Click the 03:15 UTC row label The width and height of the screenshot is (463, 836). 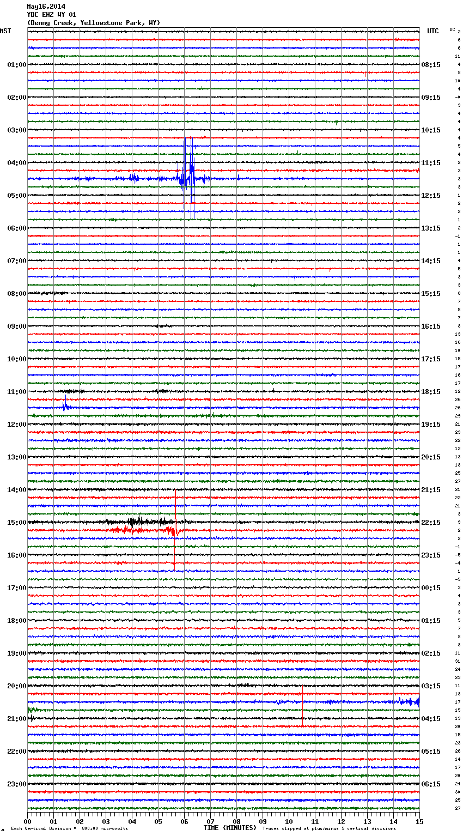click(431, 686)
